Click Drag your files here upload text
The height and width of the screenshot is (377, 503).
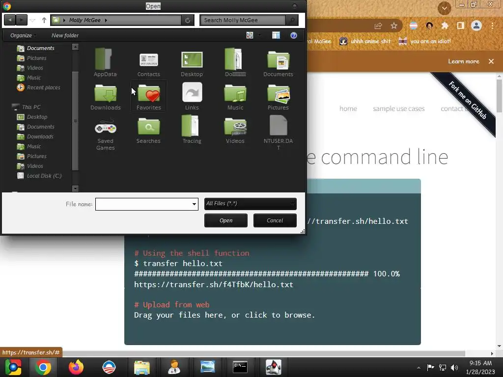point(224,315)
